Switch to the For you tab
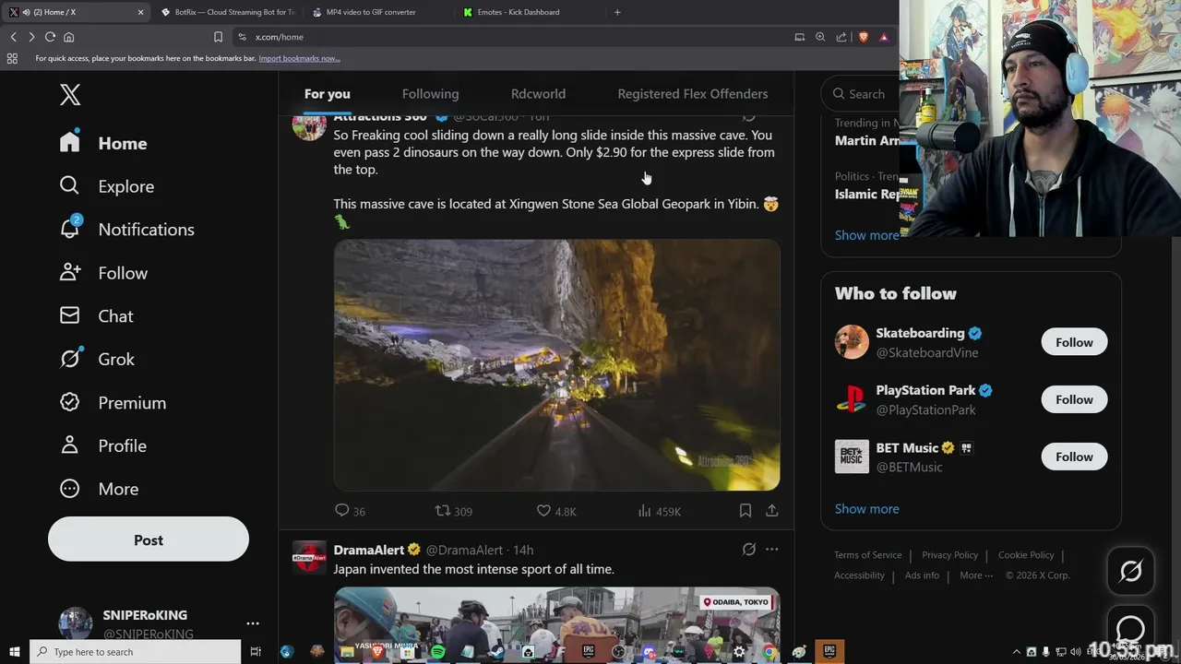 [328, 94]
